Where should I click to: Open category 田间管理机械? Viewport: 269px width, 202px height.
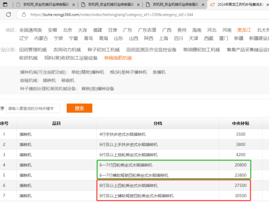click(x=33, y=50)
